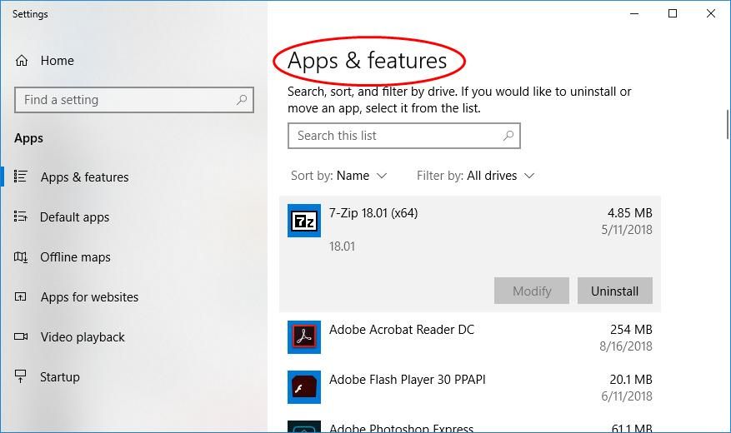Select Adobe Acrobat Reader DC entry name
The width and height of the screenshot is (731, 433).
click(x=401, y=330)
